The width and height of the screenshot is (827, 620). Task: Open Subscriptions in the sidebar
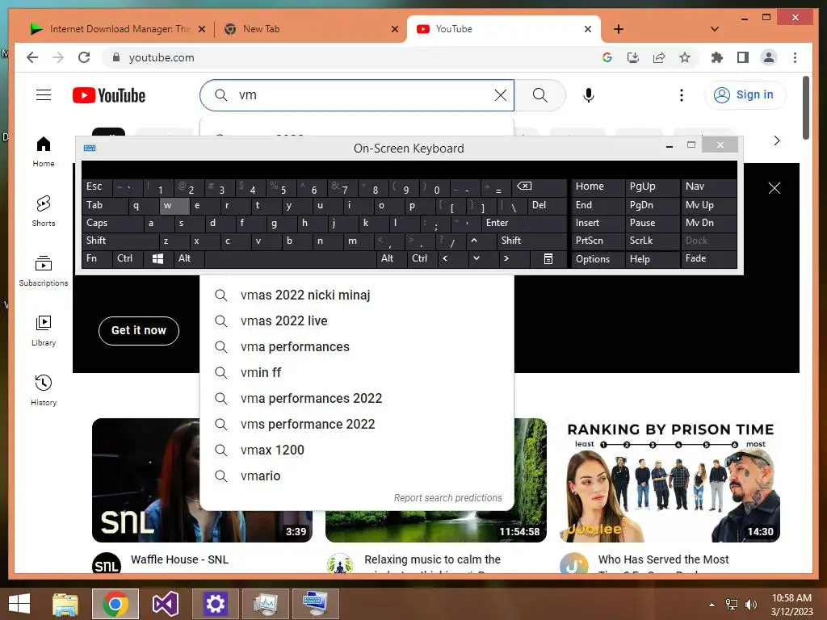[44, 271]
